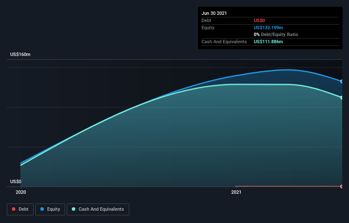Click Cash And Equivalents label in tooltip
The height and width of the screenshot is (223, 349).
pos(224,42)
